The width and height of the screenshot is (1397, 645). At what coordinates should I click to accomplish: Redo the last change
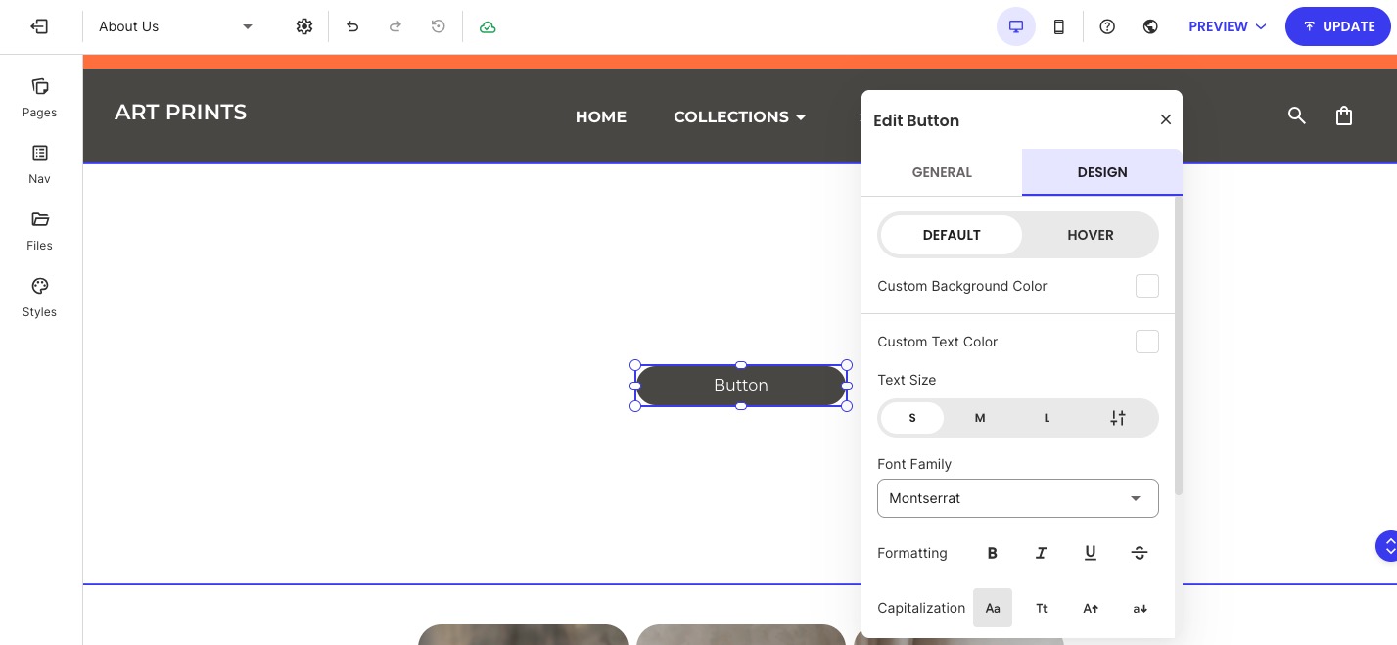[396, 26]
